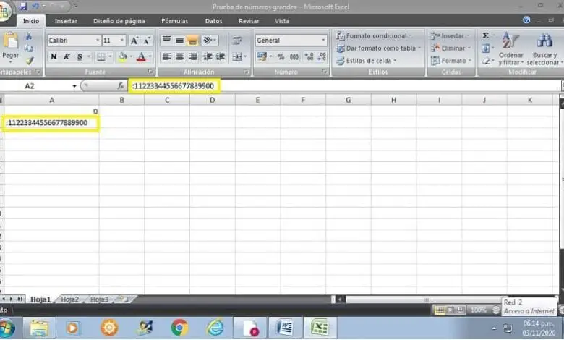
Task: Click the Fill down icon
Action: click(485, 48)
